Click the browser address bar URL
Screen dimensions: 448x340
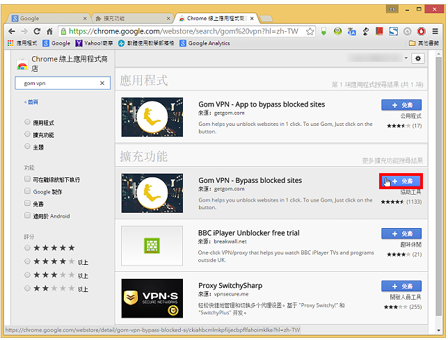point(184,31)
